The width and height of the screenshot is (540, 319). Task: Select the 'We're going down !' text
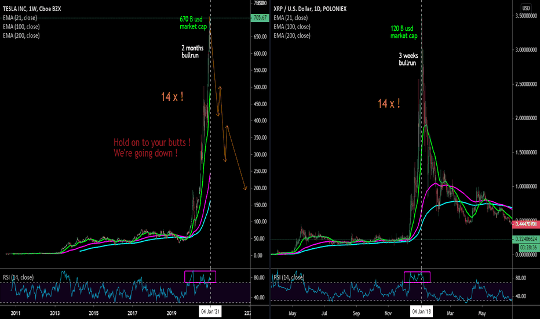145,153
